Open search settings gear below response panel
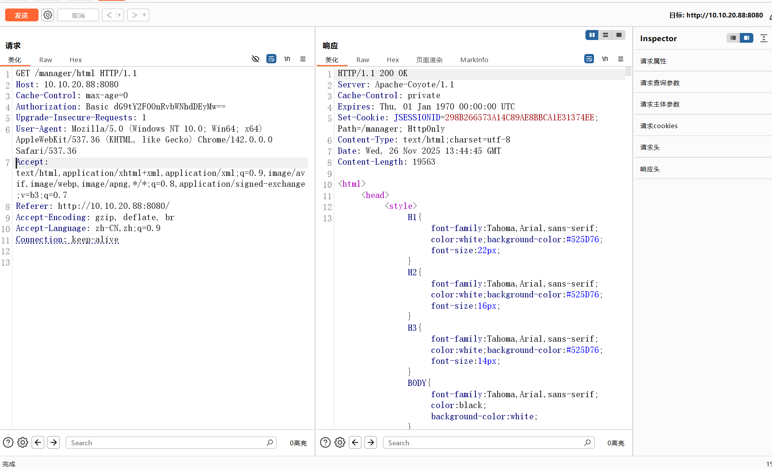This screenshot has width=772, height=469. 340,443
